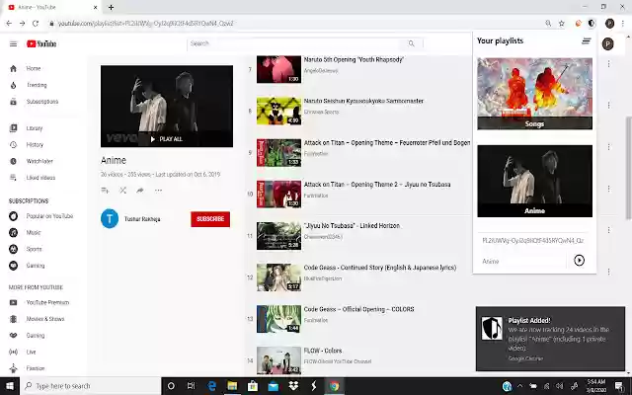632x395 pixels.
Task: Open Songs playlist in extension panel
Action: pos(535,94)
